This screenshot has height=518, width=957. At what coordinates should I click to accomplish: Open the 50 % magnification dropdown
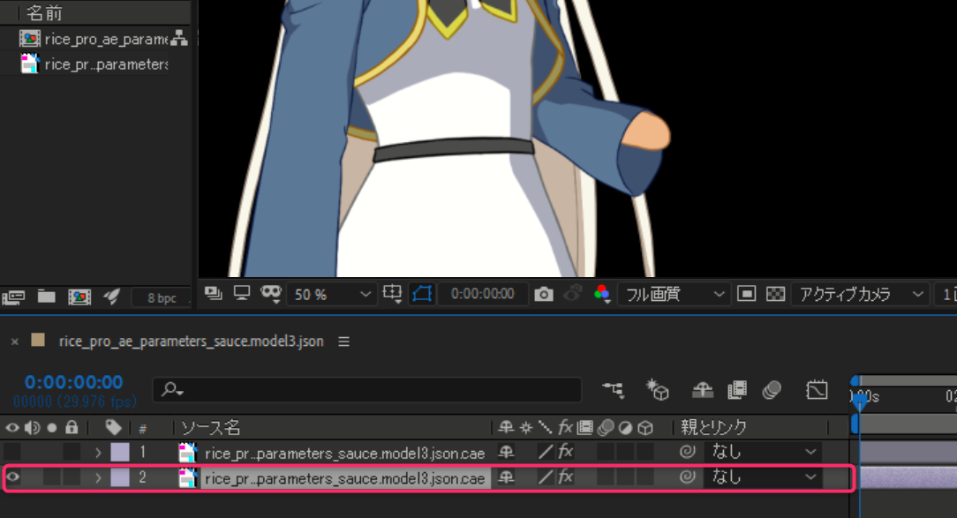click(x=331, y=294)
